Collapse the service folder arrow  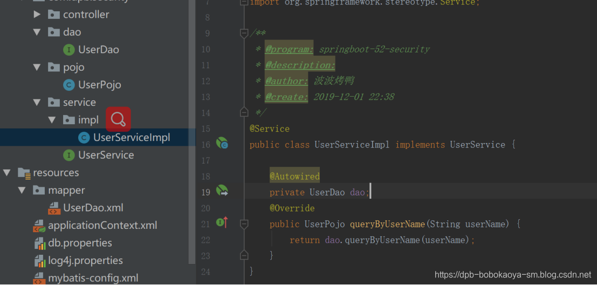37,103
